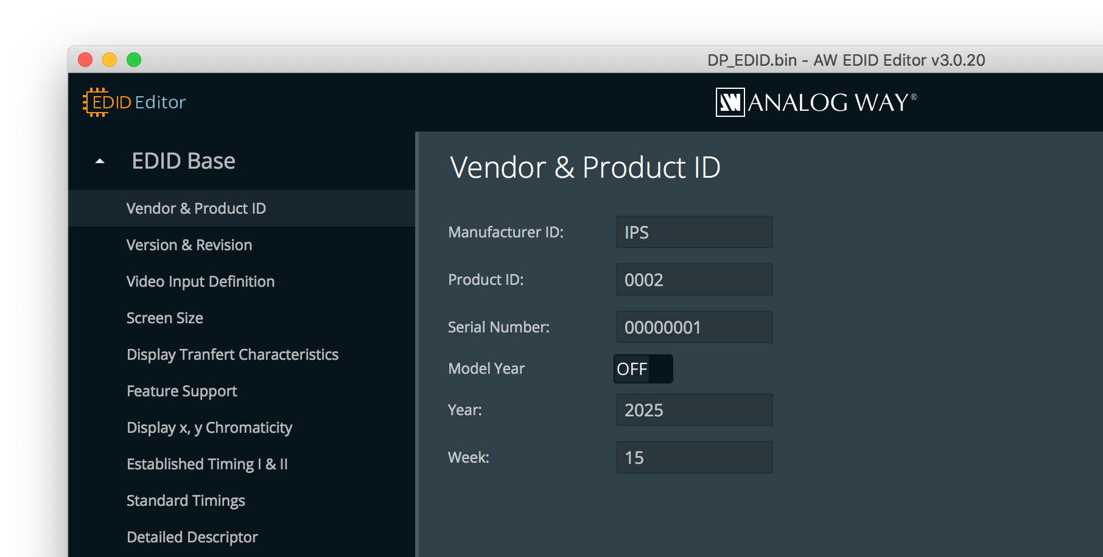This screenshot has width=1103, height=557.
Task: Focus the Product ID input field
Action: click(694, 279)
